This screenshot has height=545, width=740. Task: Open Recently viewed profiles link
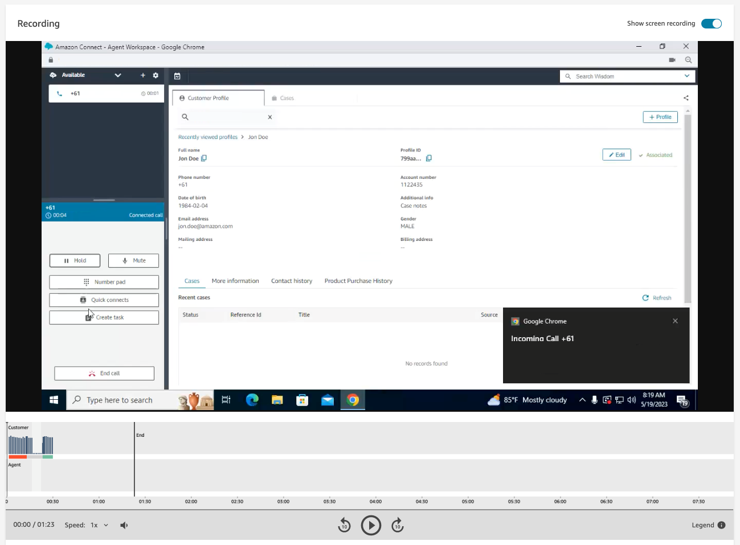tap(208, 137)
